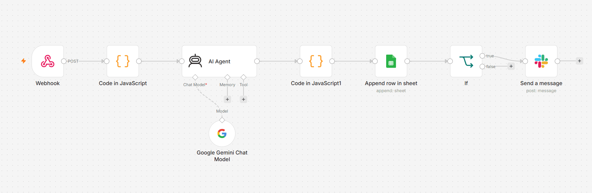
Task: Click the 'Model' connection label
Action: 222,111
